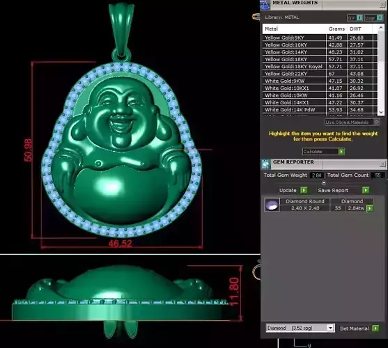Screen dimensions: 388x348
Task: Select the Yellow Gold:18KY Royal row
Action: [x=320, y=67]
